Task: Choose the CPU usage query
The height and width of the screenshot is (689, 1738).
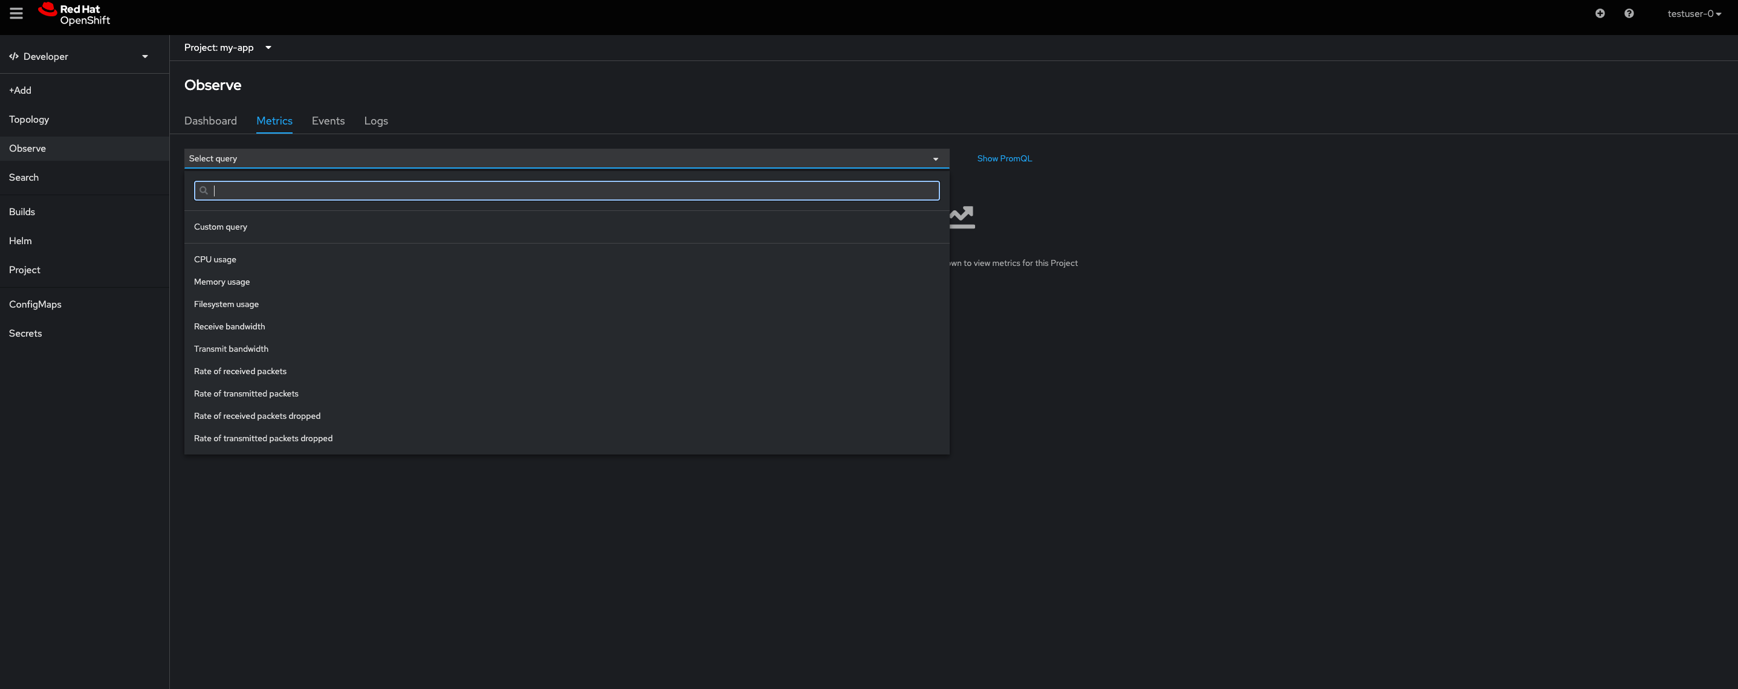Action: (x=215, y=259)
